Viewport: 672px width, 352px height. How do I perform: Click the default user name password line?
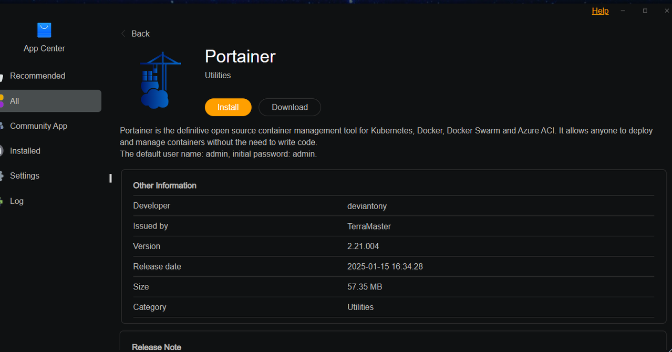click(219, 154)
